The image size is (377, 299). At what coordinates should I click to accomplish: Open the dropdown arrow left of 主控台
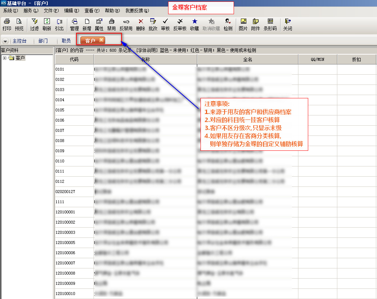tap(5, 41)
